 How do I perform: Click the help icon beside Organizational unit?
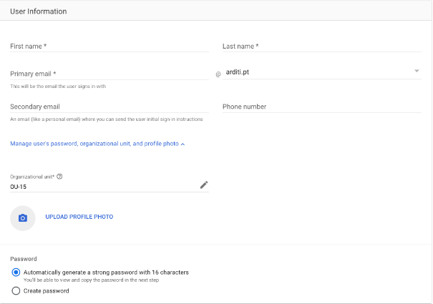click(59, 176)
